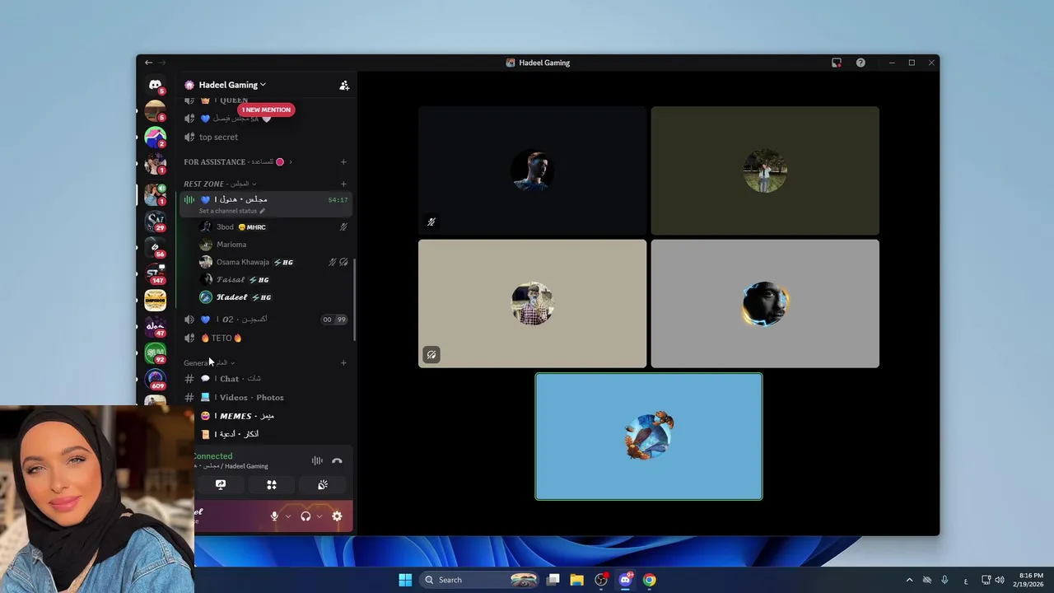
Task: Show hidden system tray icons
Action: (x=909, y=580)
